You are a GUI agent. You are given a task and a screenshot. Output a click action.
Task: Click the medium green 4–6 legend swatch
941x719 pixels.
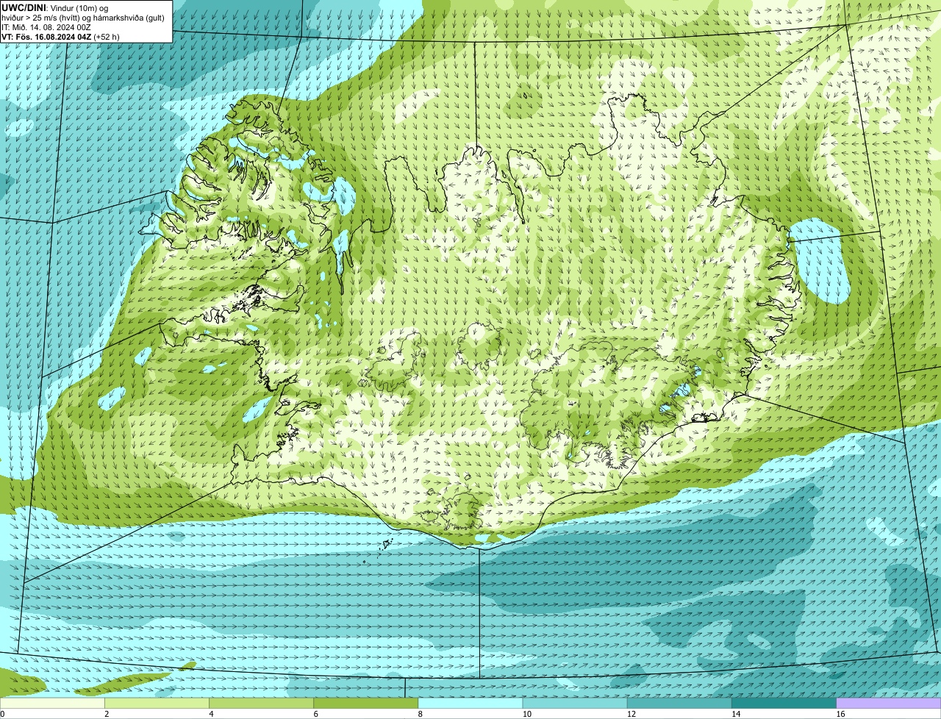click(262, 704)
